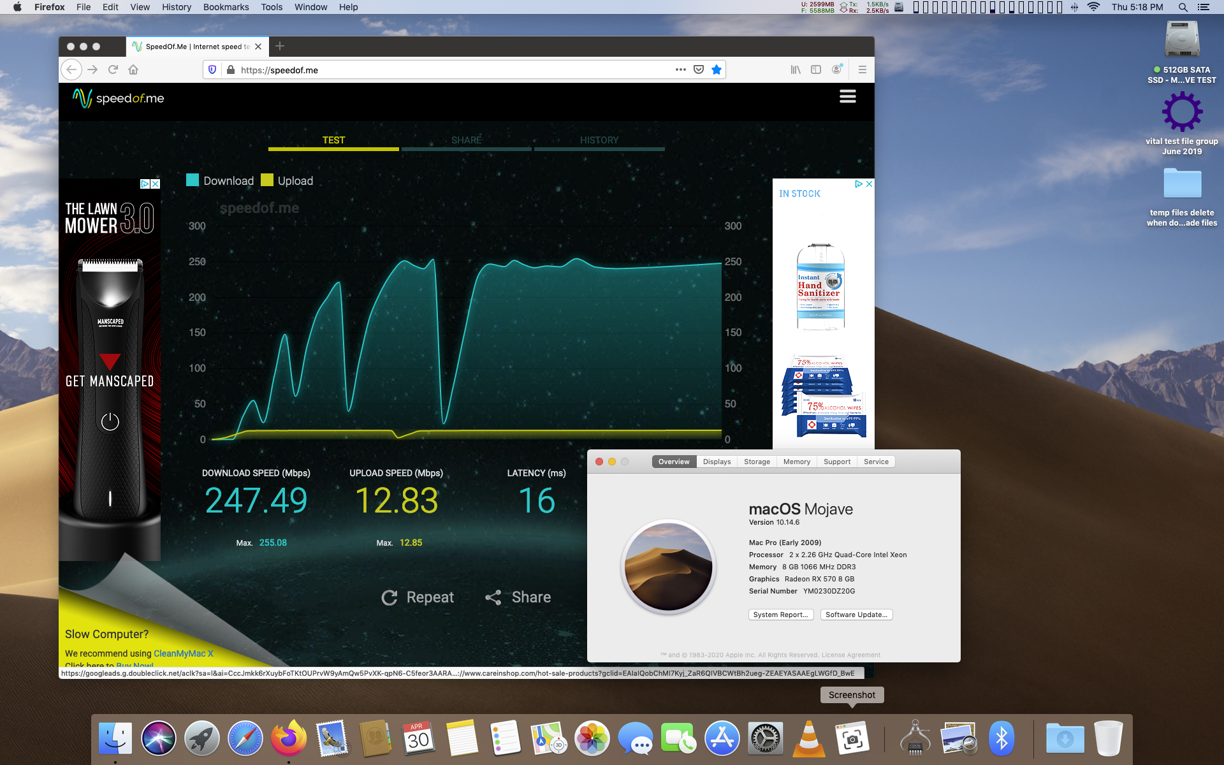
Task: Open the History menu in menu bar
Action: (176, 7)
